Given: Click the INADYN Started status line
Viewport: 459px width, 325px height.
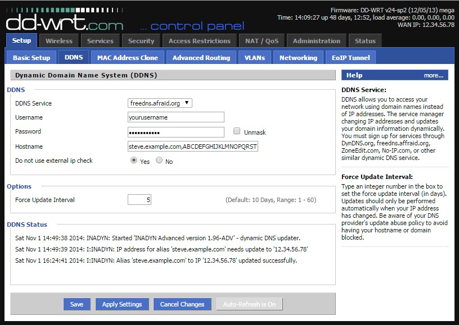Looking at the screenshot, I should pos(157,238).
